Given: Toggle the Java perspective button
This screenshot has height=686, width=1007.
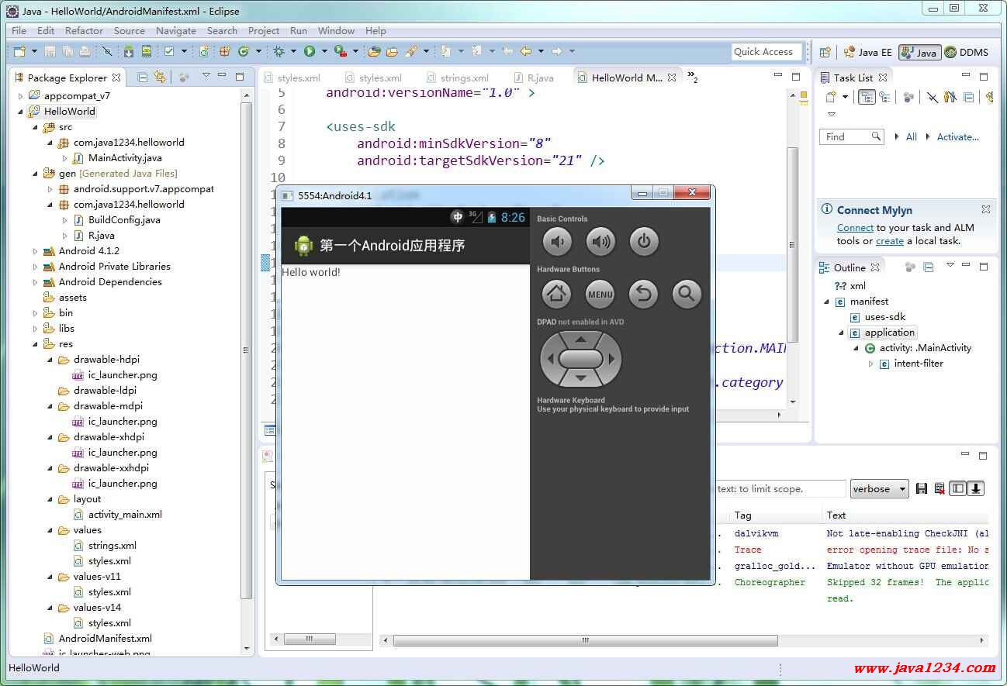Looking at the screenshot, I should point(920,52).
